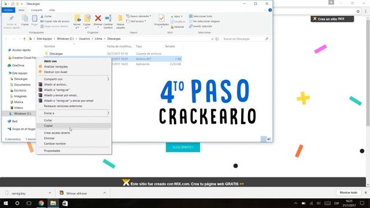Open the notification center icon

pyautogui.click(x=362, y=203)
